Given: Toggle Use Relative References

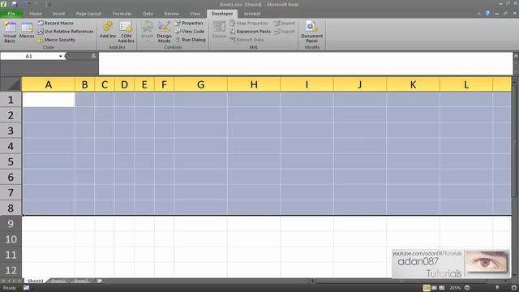Looking at the screenshot, I should [66, 32].
